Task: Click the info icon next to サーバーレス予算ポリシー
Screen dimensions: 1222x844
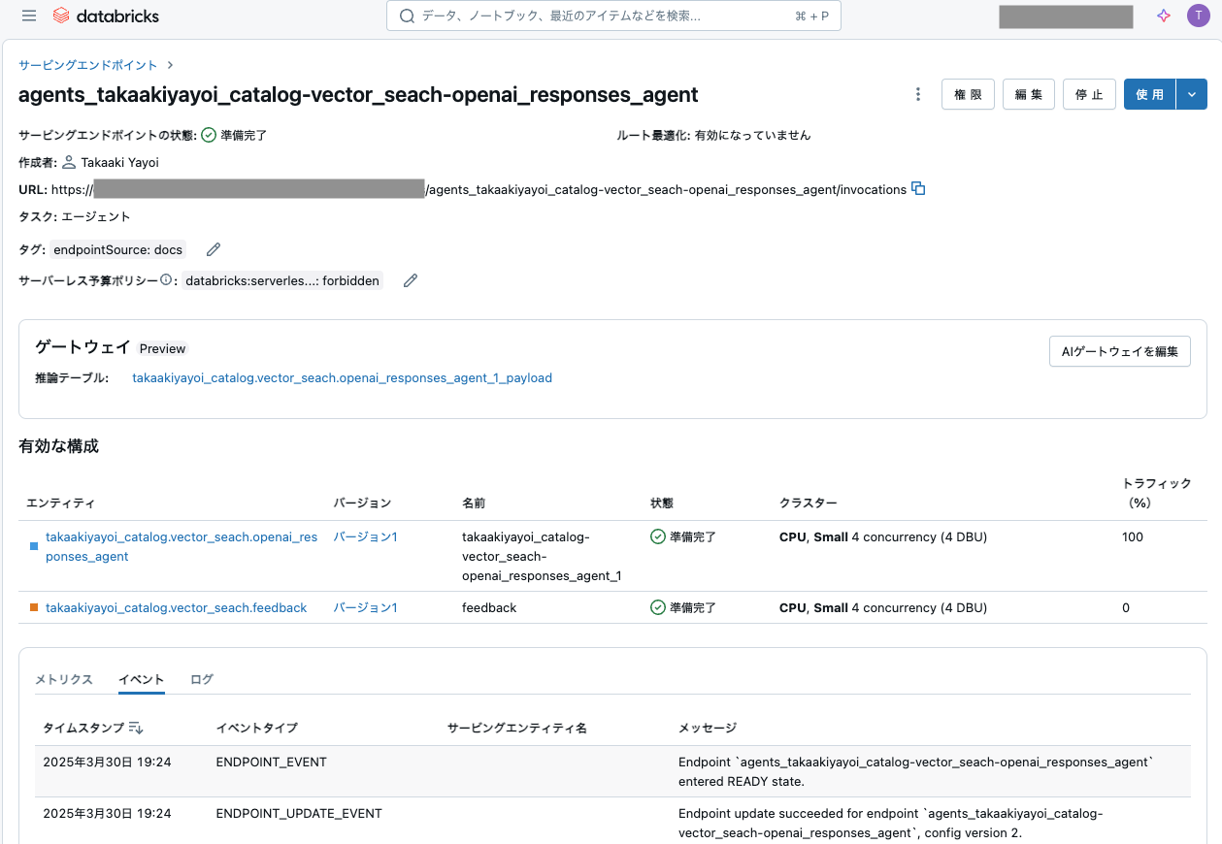Action: pyautogui.click(x=167, y=278)
